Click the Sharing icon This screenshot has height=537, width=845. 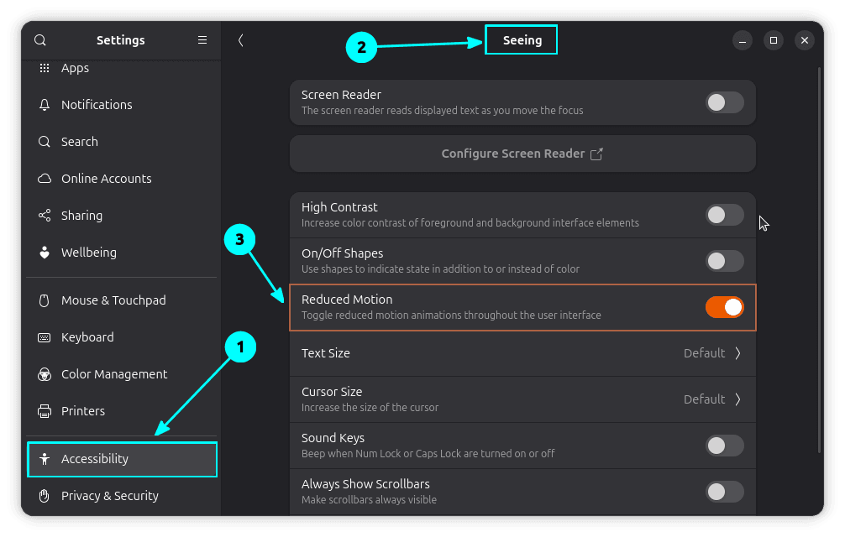pos(45,216)
